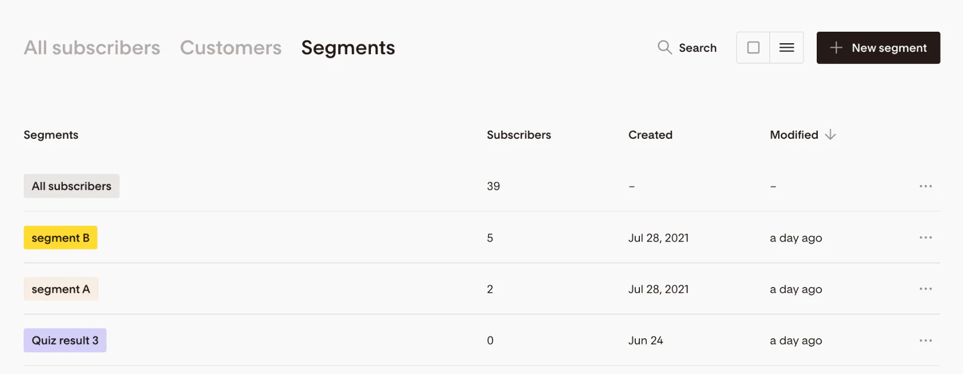Open the Customers tab
The width and height of the screenshot is (963, 374).
(x=231, y=47)
